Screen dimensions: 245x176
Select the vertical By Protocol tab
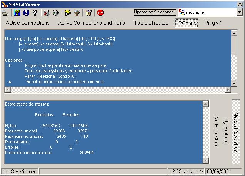point(226,132)
